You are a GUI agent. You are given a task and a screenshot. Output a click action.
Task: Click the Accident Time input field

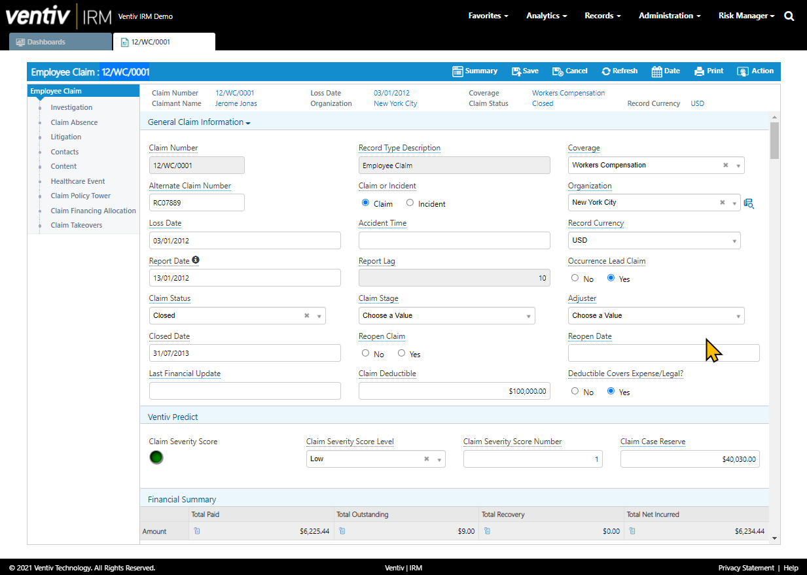pos(454,241)
